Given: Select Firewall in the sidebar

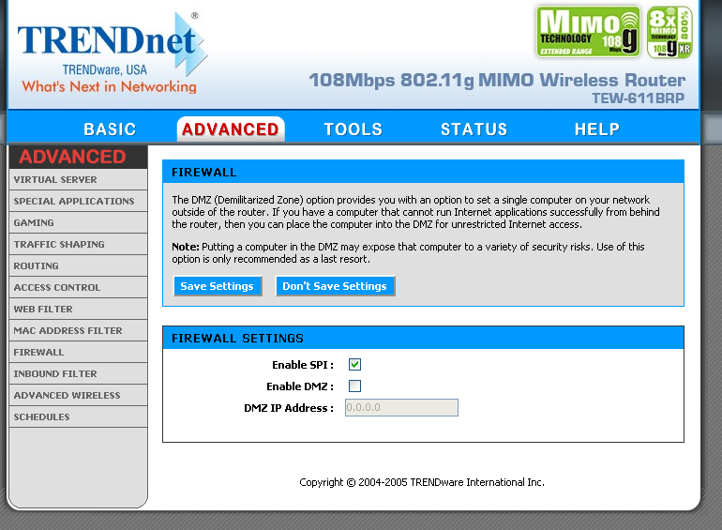Looking at the screenshot, I should pos(78,353).
